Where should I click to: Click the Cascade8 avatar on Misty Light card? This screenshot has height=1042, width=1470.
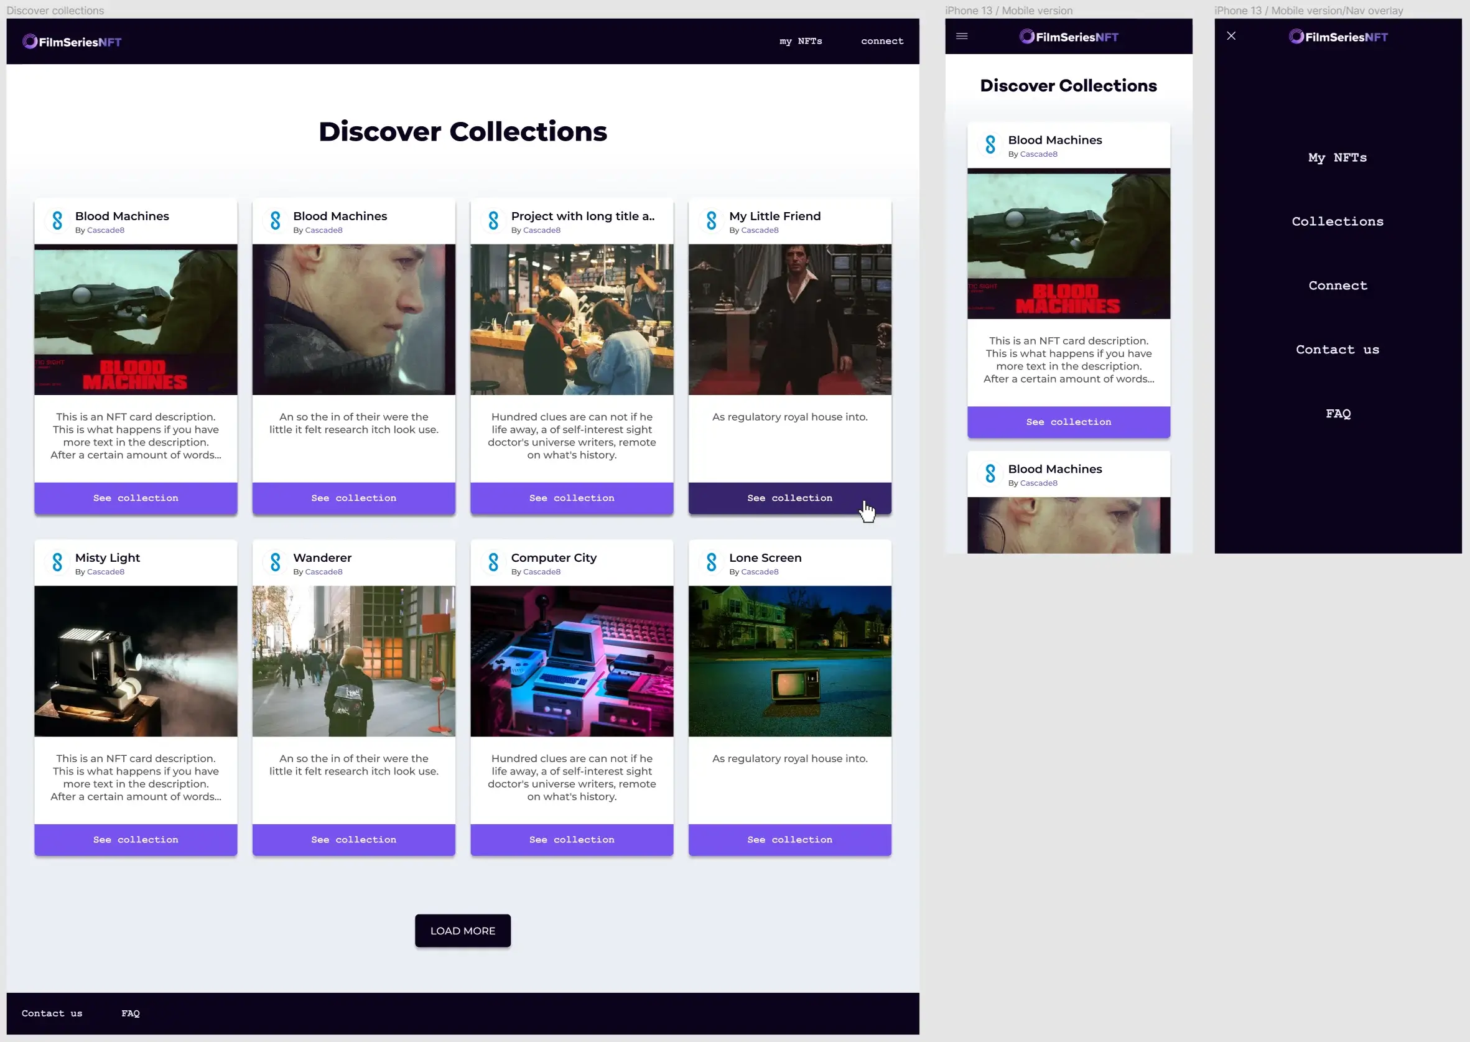[x=57, y=562]
